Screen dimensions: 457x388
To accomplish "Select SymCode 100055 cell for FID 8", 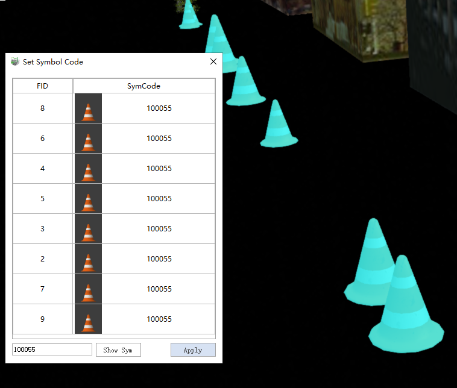I will pyautogui.click(x=159, y=108).
